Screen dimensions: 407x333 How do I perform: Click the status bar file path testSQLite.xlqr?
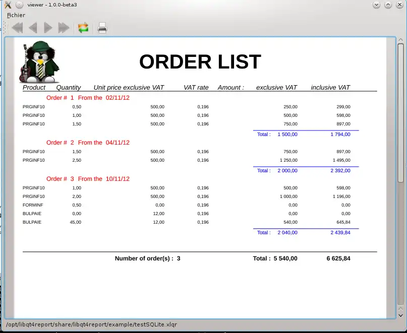91,324
